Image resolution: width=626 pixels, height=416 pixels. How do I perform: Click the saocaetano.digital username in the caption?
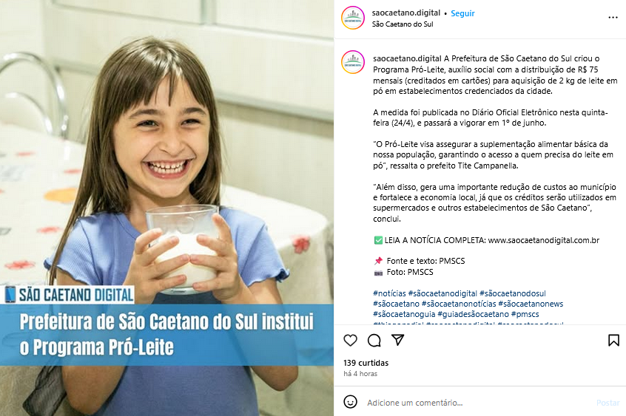coord(407,58)
